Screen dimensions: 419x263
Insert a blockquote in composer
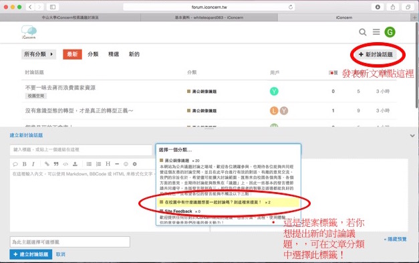click(56, 164)
